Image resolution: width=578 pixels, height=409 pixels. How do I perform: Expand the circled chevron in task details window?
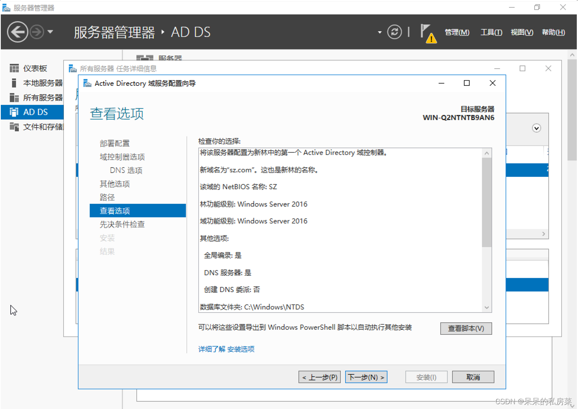(x=536, y=128)
